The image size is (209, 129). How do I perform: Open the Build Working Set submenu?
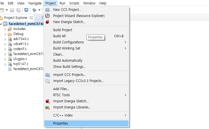86,48
